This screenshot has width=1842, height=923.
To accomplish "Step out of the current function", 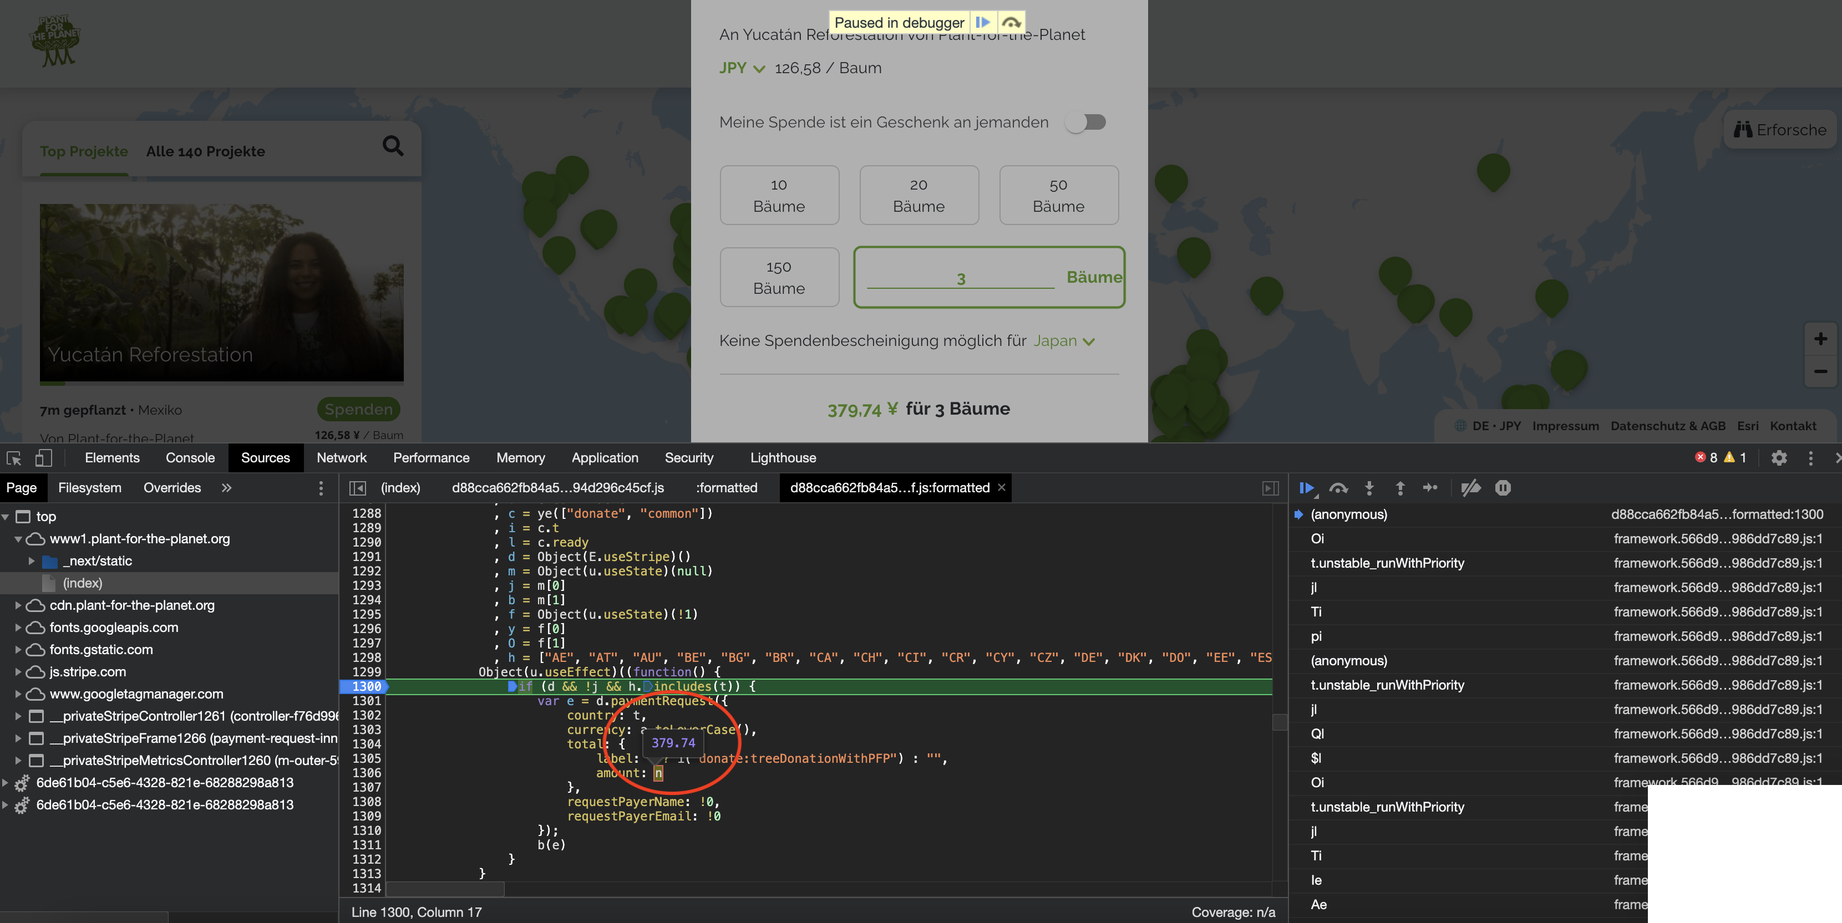I will click(1399, 488).
